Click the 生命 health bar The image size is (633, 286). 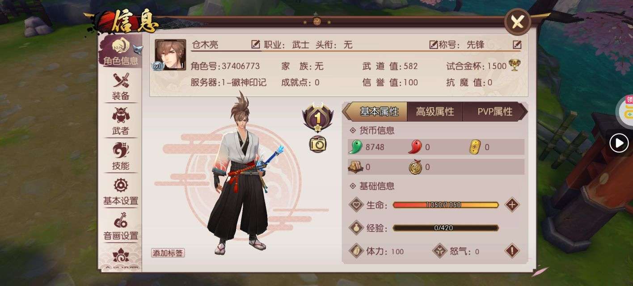click(446, 205)
